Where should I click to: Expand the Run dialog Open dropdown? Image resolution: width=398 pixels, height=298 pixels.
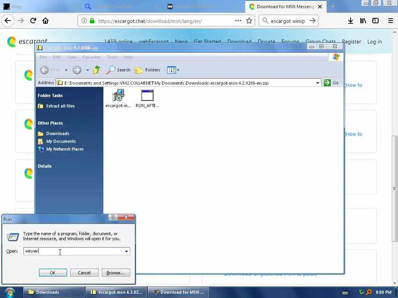pos(126,251)
